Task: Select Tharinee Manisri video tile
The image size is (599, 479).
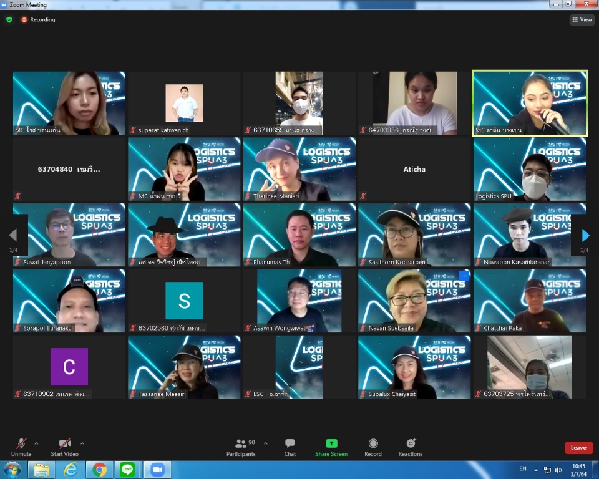Action: pos(299,169)
